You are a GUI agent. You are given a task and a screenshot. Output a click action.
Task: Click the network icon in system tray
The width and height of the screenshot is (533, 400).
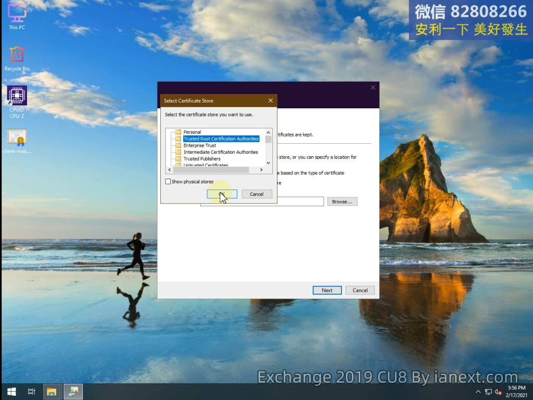click(x=488, y=392)
